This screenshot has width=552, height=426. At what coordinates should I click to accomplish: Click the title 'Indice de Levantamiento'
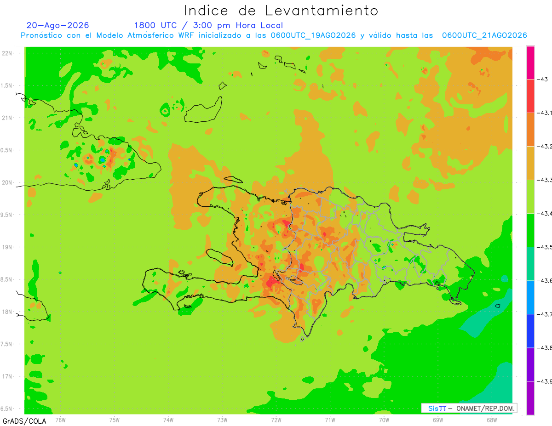pyautogui.click(x=281, y=10)
